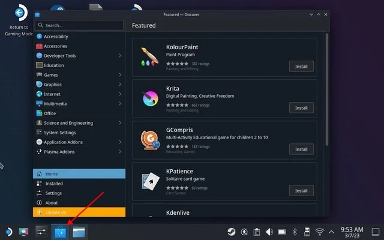384x240 pixels.
Task: Open the Bluetooth tray icon
Action: click(295, 232)
